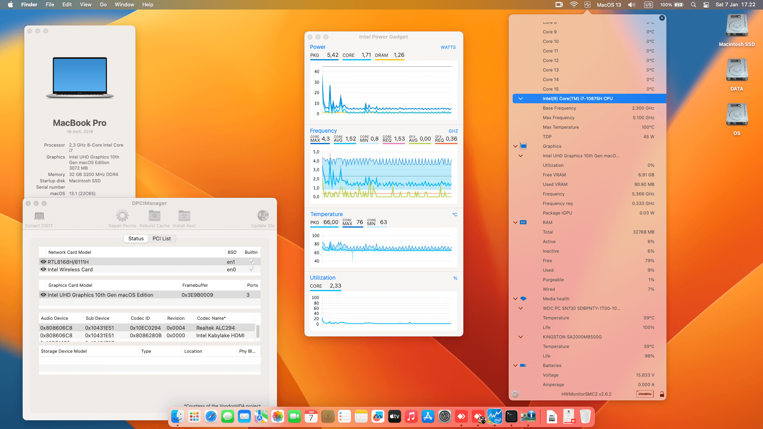Click the Update IDs globe icon
Image resolution: width=763 pixels, height=429 pixels.
click(263, 216)
